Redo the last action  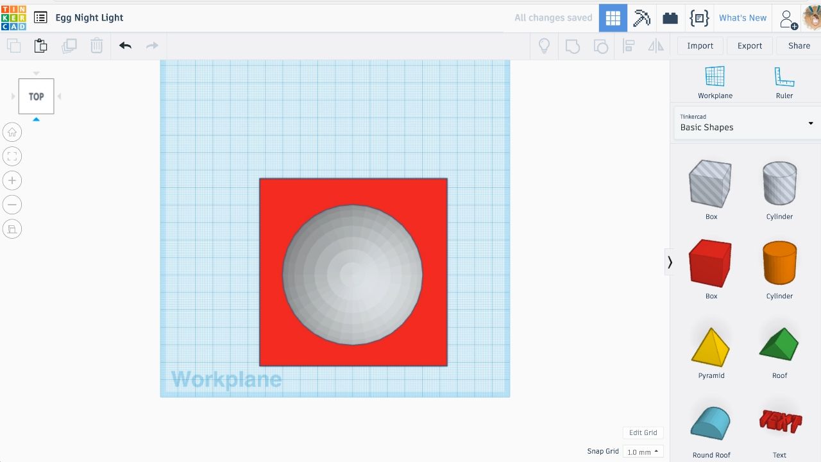152,46
